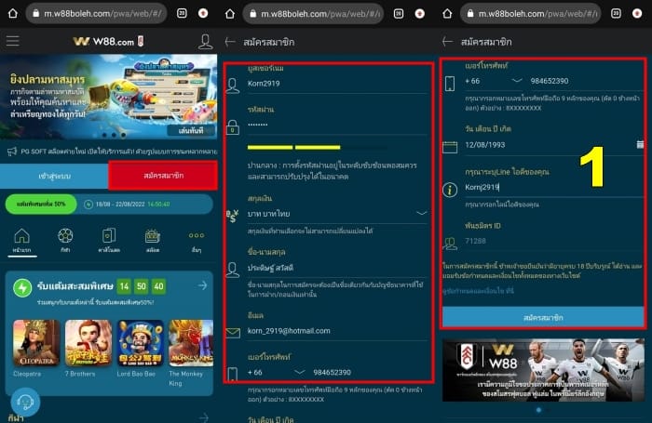Tap the user profile icon beside W88 logo

tap(206, 42)
